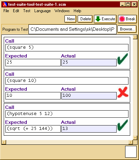This screenshot has width=139, height=160.
Task: Click the red X on square 10 test
Action: pyautogui.click(x=123, y=92)
